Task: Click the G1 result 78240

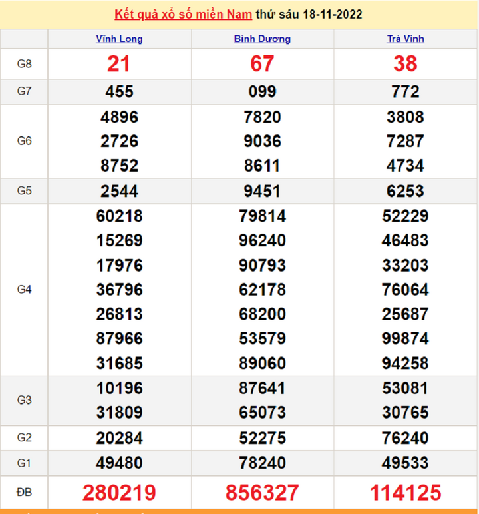Action: [x=262, y=463]
